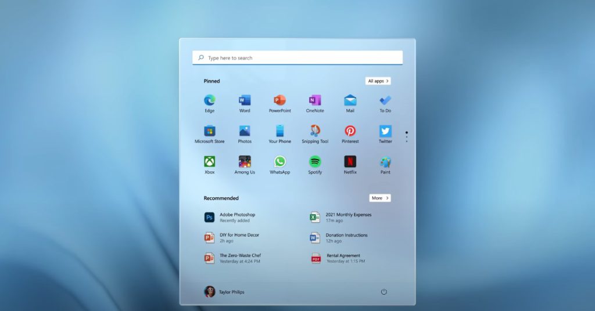Viewport: 595px width, 311px height.
Task: Open Taylor Philips user account
Action: pyautogui.click(x=224, y=292)
